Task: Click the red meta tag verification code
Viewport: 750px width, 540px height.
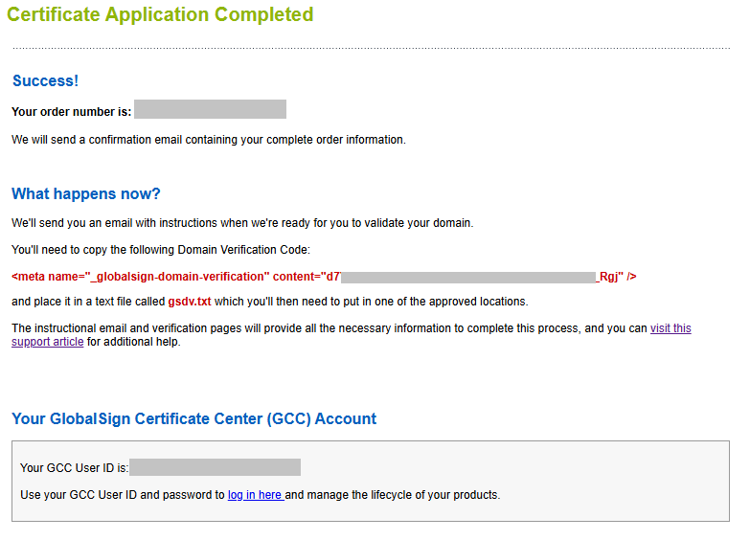Action: coord(324,277)
